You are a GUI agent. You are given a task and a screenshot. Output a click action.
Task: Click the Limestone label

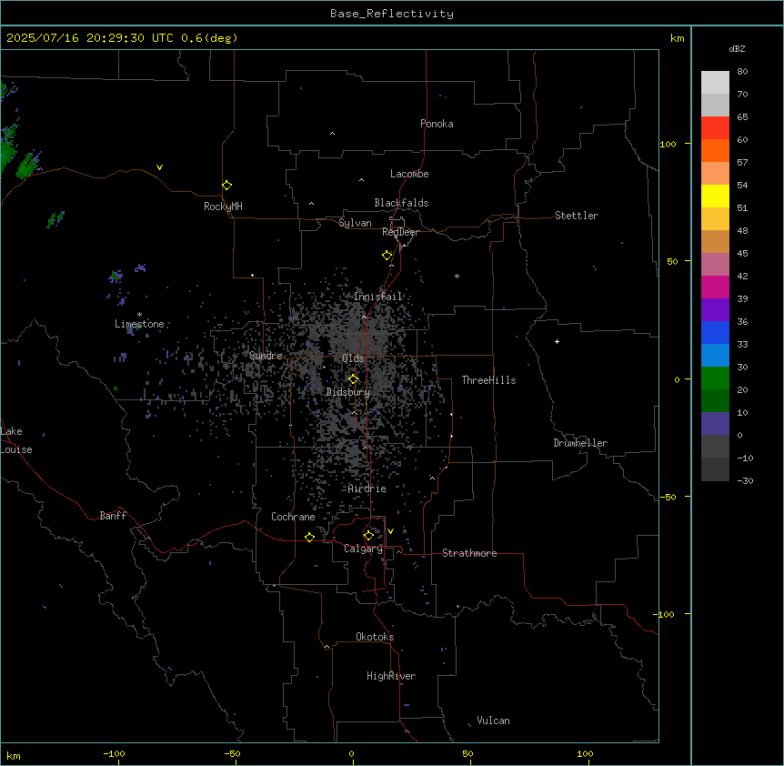click(x=139, y=324)
